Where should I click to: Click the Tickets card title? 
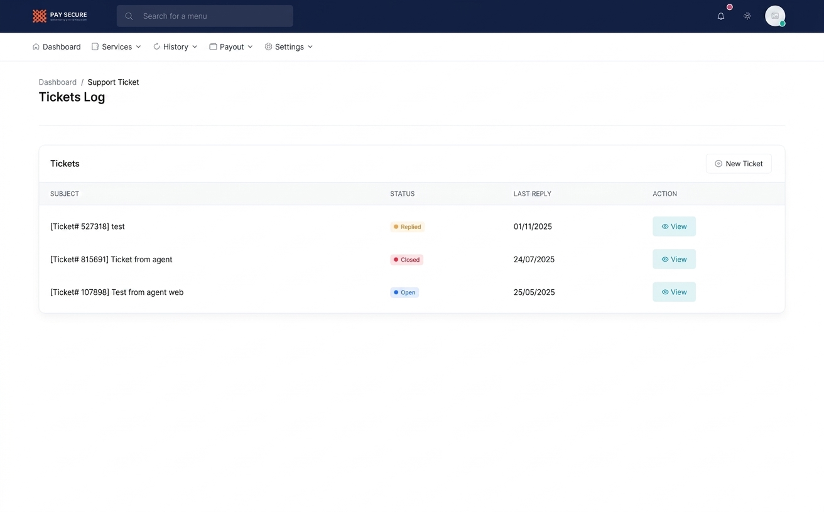(x=65, y=164)
